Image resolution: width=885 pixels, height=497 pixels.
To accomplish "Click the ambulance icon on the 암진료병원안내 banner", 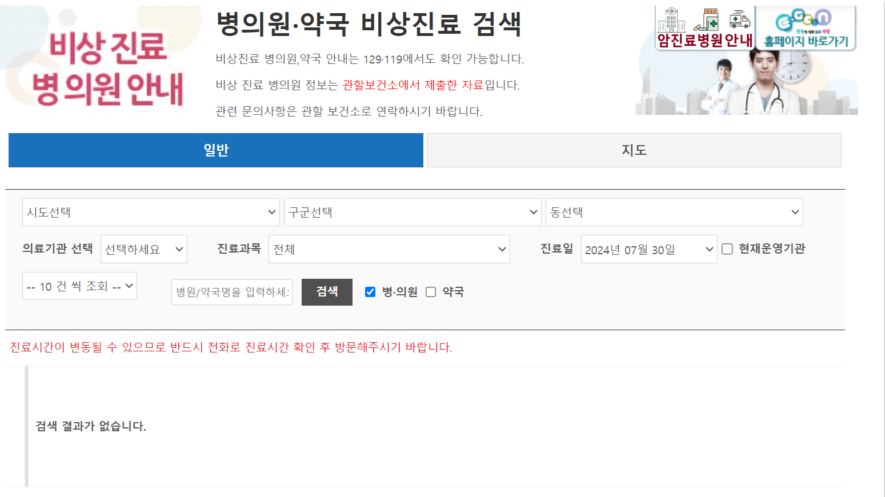I will (x=740, y=19).
